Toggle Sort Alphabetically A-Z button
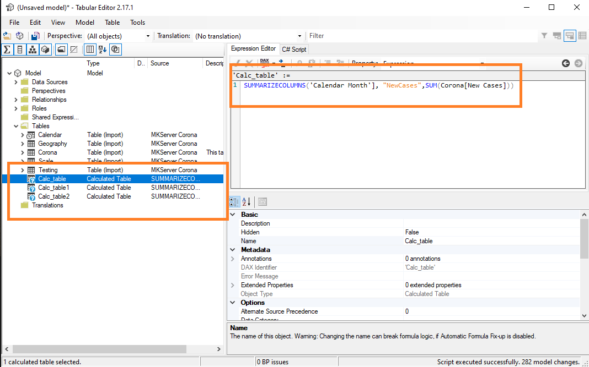The height and width of the screenshot is (367, 589). pos(103,50)
